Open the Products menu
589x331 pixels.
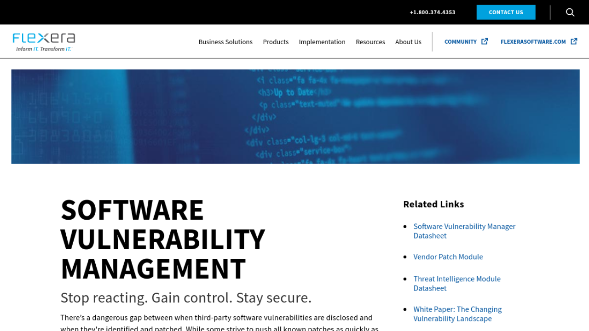pos(276,42)
